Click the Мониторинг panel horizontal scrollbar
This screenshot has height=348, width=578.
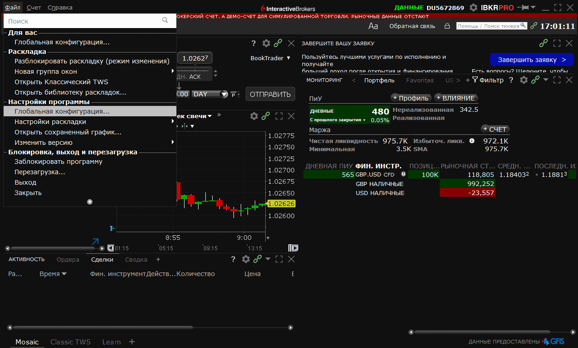[482, 332]
